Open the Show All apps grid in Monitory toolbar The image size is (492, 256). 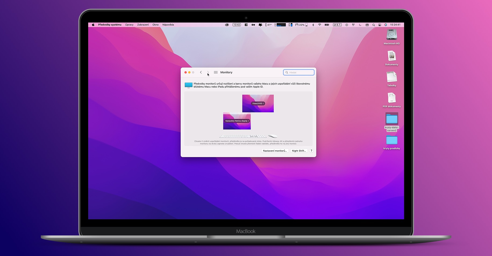tap(216, 72)
